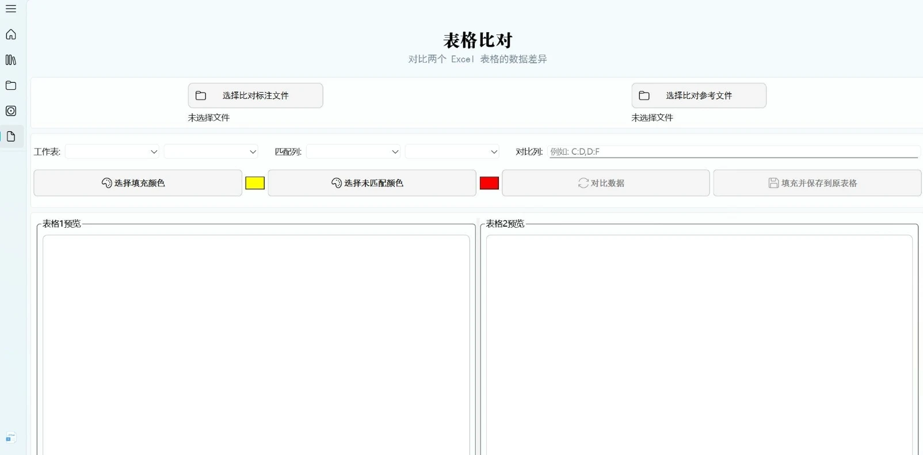Click 未选择文件 text under 标注文件 button
The image size is (923, 455).
[x=209, y=118]
